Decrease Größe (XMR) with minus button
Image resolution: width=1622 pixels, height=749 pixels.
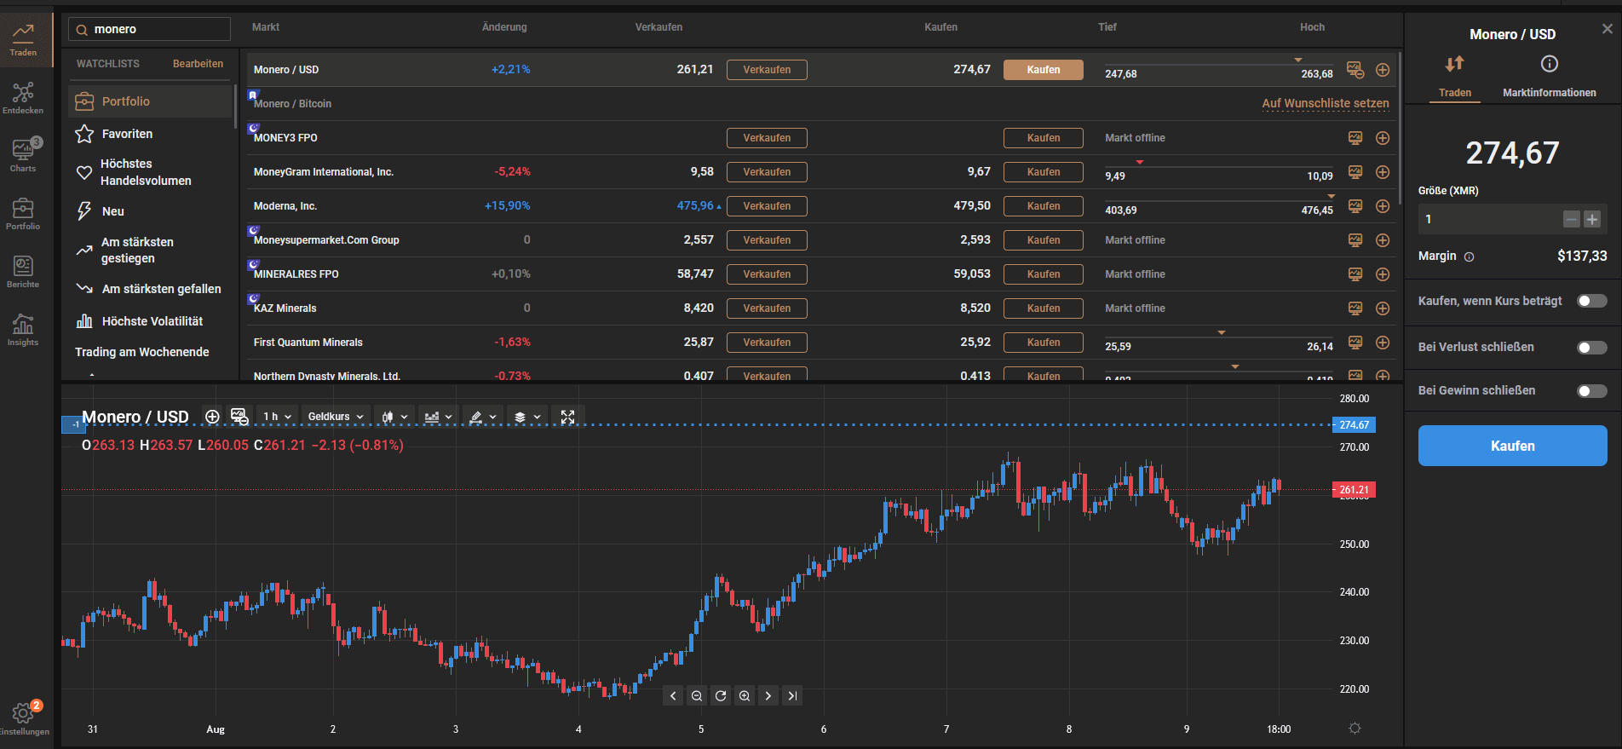click(x=1572, y=220)
